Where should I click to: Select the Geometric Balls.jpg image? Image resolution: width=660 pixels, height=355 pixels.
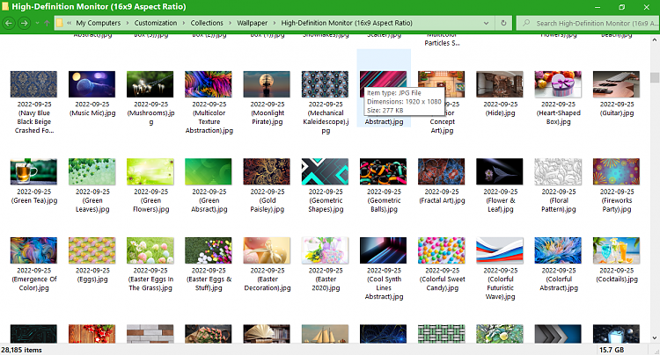click(383, 171)
